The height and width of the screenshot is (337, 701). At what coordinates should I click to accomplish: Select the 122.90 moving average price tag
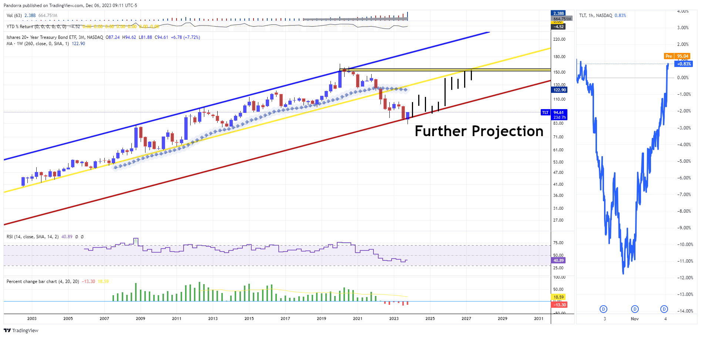pyautogui.click(x=559, y=90)
